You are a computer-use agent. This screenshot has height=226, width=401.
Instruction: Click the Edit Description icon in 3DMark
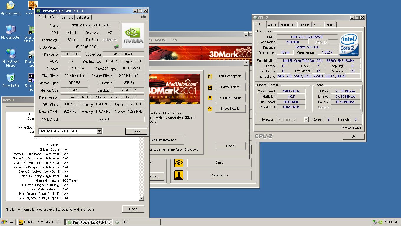(x=210, y=76)
